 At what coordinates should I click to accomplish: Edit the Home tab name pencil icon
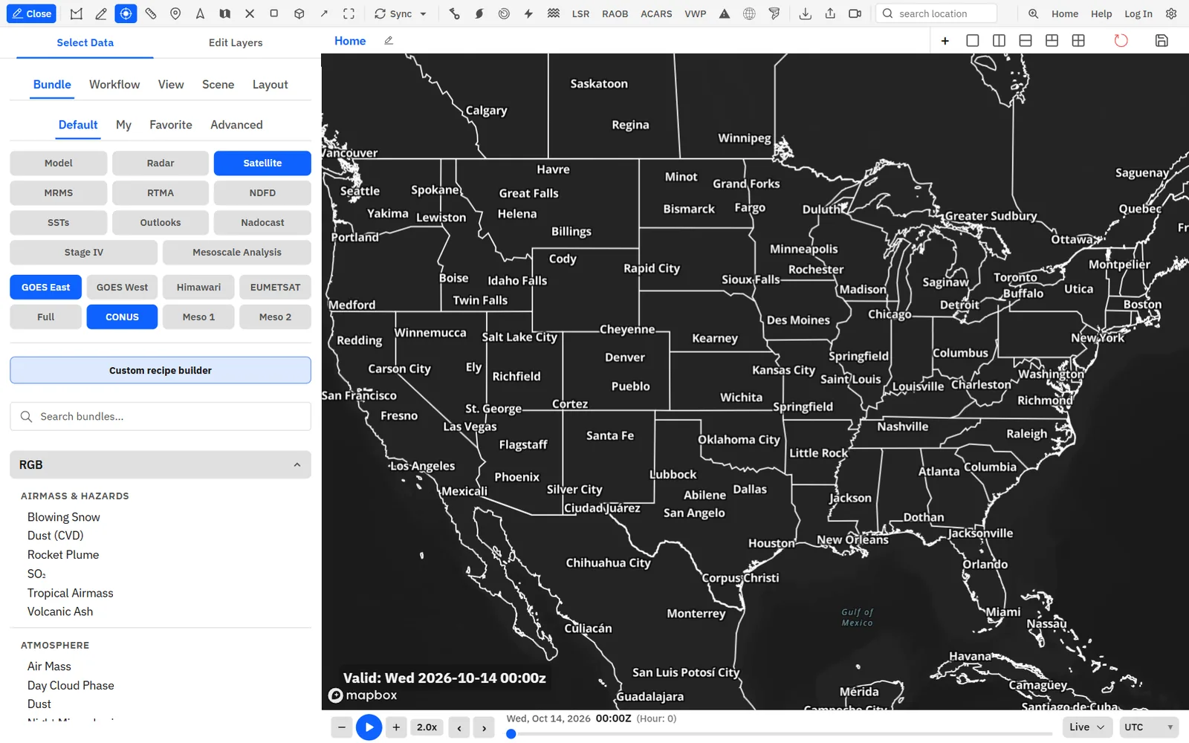[x=388, y=40]
